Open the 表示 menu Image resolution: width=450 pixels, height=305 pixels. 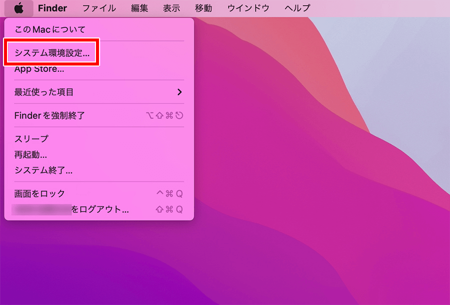(171, 8)
